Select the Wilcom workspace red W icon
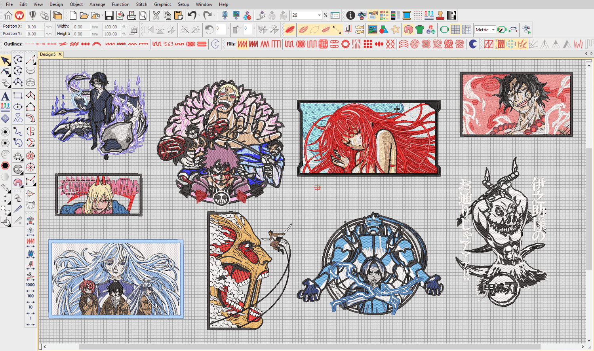The image size is (594, 351). pos(19,15)
